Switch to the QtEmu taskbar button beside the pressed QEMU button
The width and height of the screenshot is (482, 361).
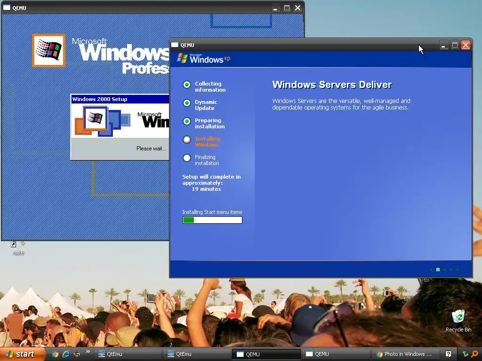coord(197,354)
